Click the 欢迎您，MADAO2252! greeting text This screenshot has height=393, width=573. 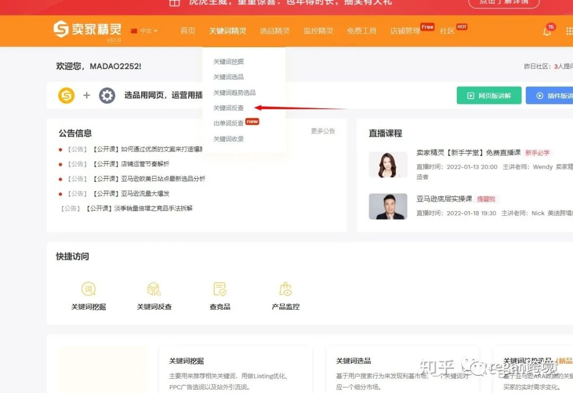tap(98, 66)
